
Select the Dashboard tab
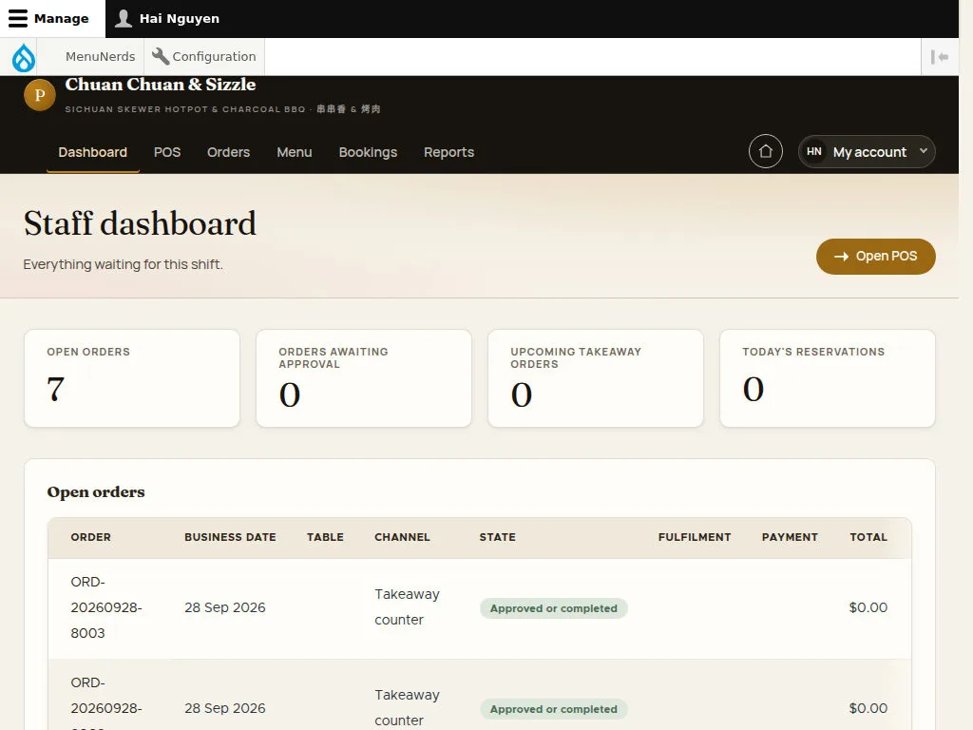(x=92, y=152)
